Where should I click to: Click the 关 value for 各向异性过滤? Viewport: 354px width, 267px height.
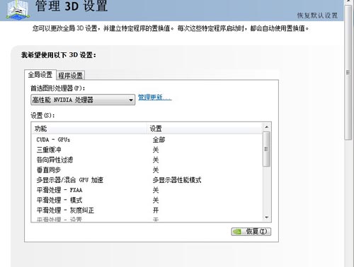click(x=156, y=160)
